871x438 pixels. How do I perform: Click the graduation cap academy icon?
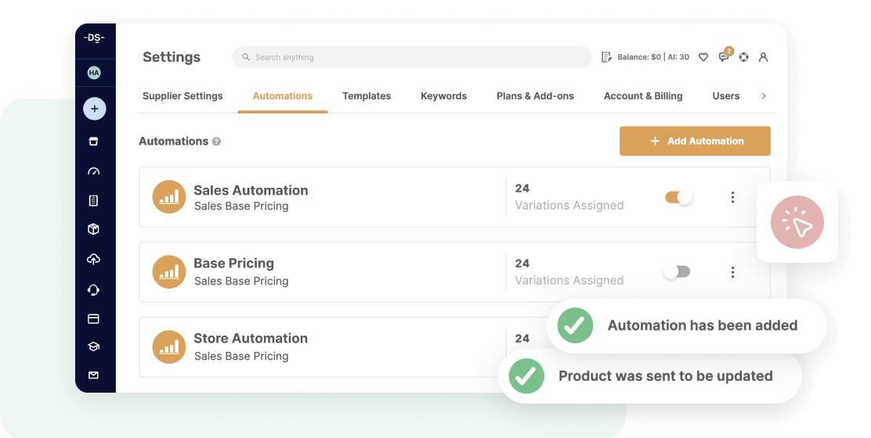(x=94, y=346)
